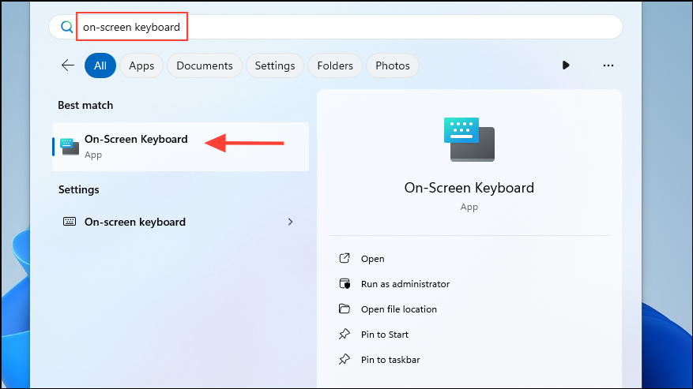Click the search box with 'on-screen keyboard'
The width and height of the screenshot is (693, 389).
coord(336,27)
